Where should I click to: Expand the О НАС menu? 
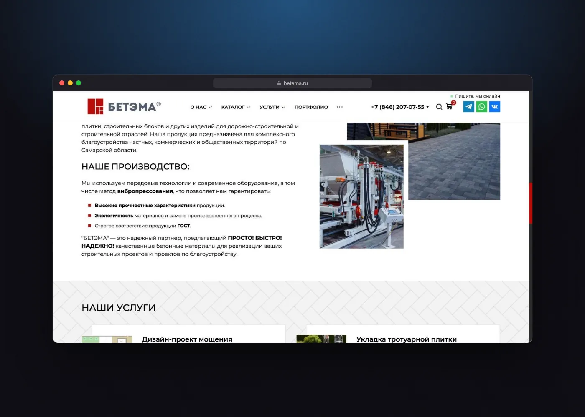(x=201, y=107)
